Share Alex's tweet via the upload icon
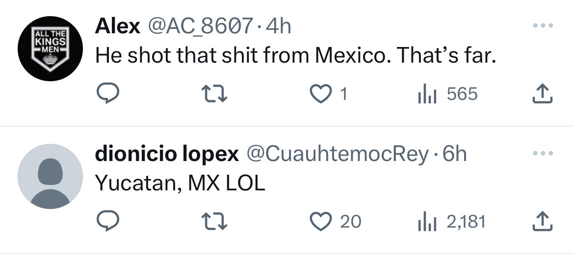Viewport: 574px width, 254px height. tap(543, 93)
